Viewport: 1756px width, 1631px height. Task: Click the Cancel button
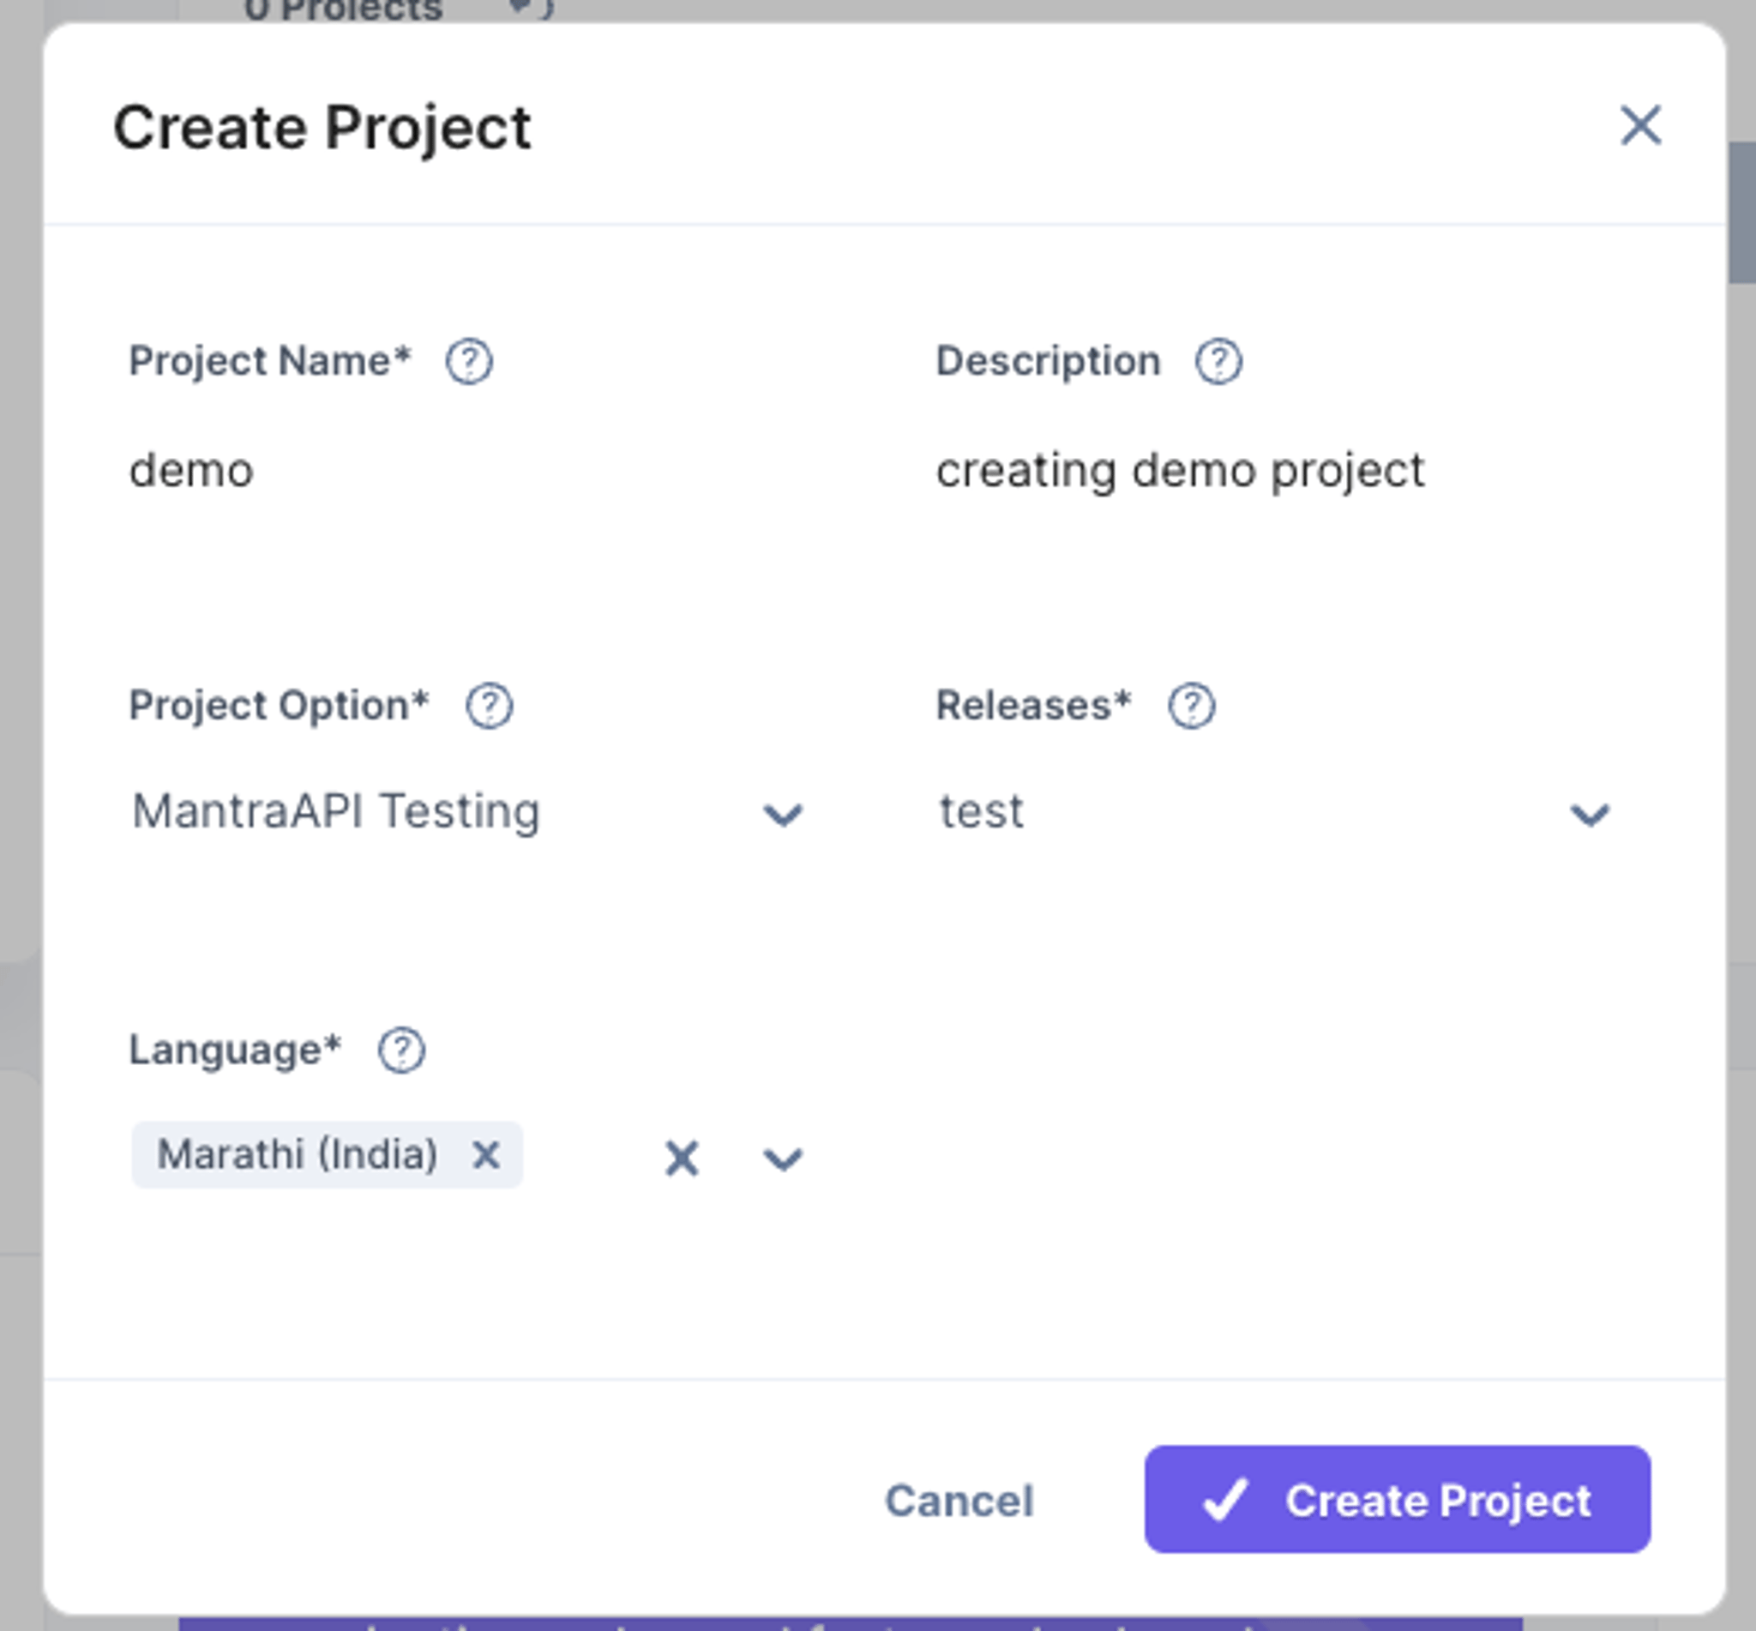click(959, 1501)
